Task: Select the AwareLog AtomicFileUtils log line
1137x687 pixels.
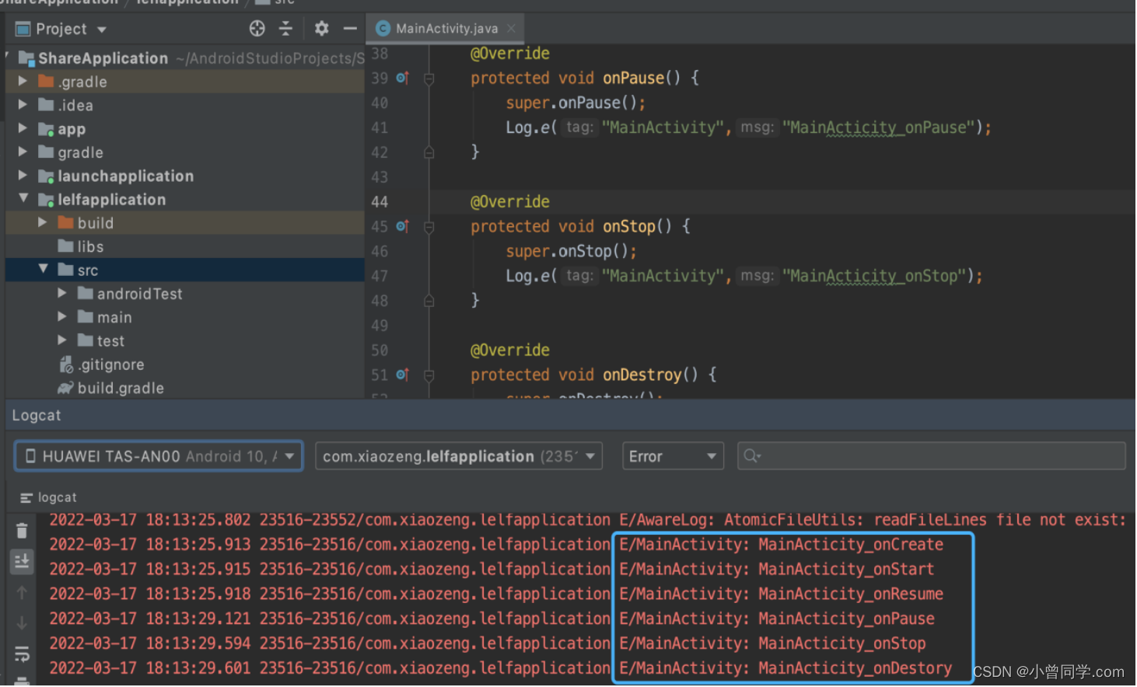Action: [588, 520]
